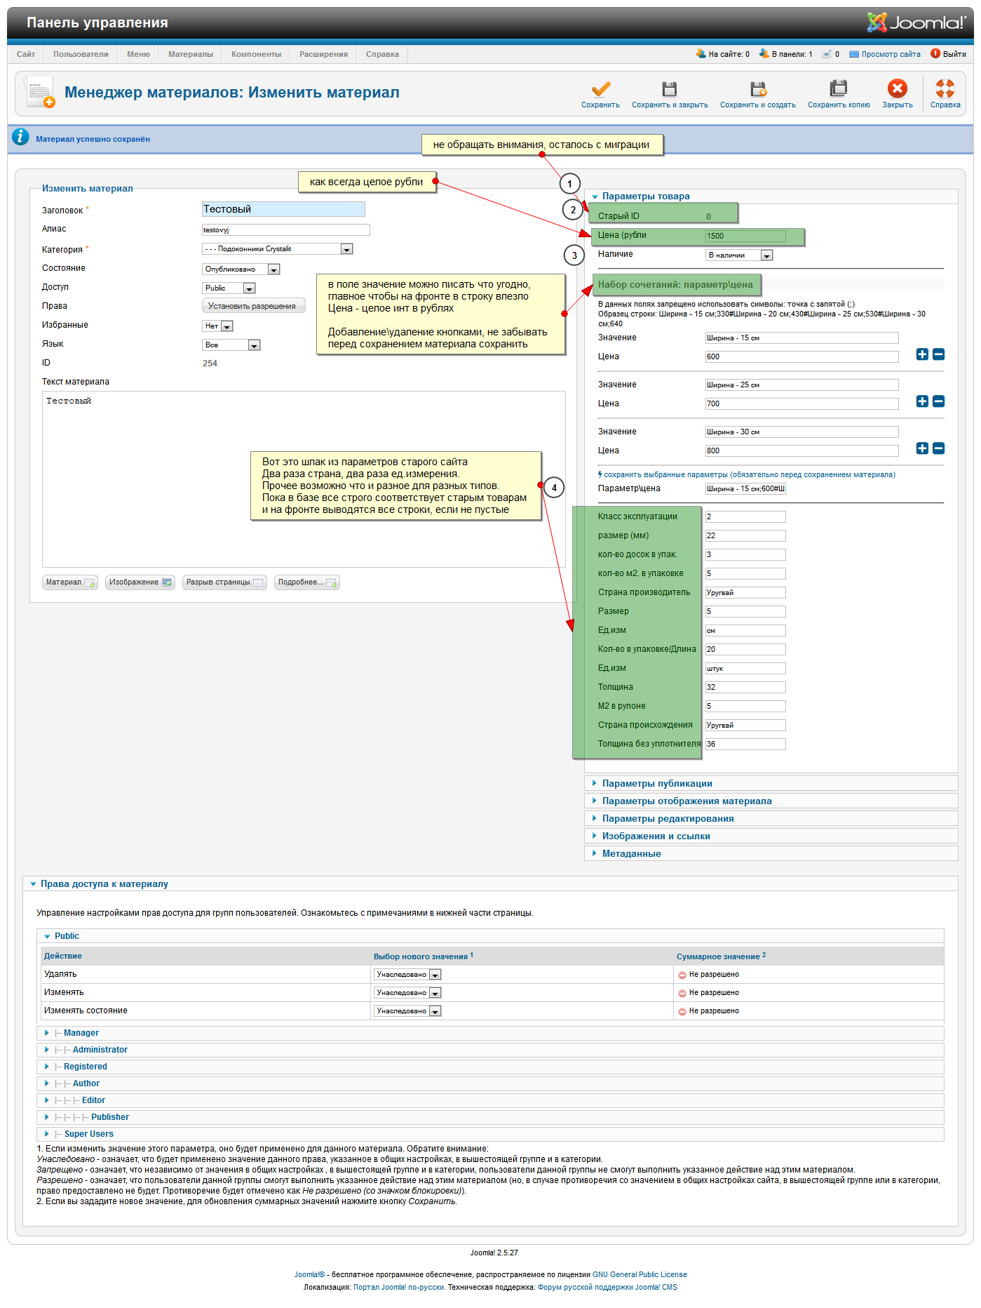Remove the Ширина - 25 см row

click(939, 401)
